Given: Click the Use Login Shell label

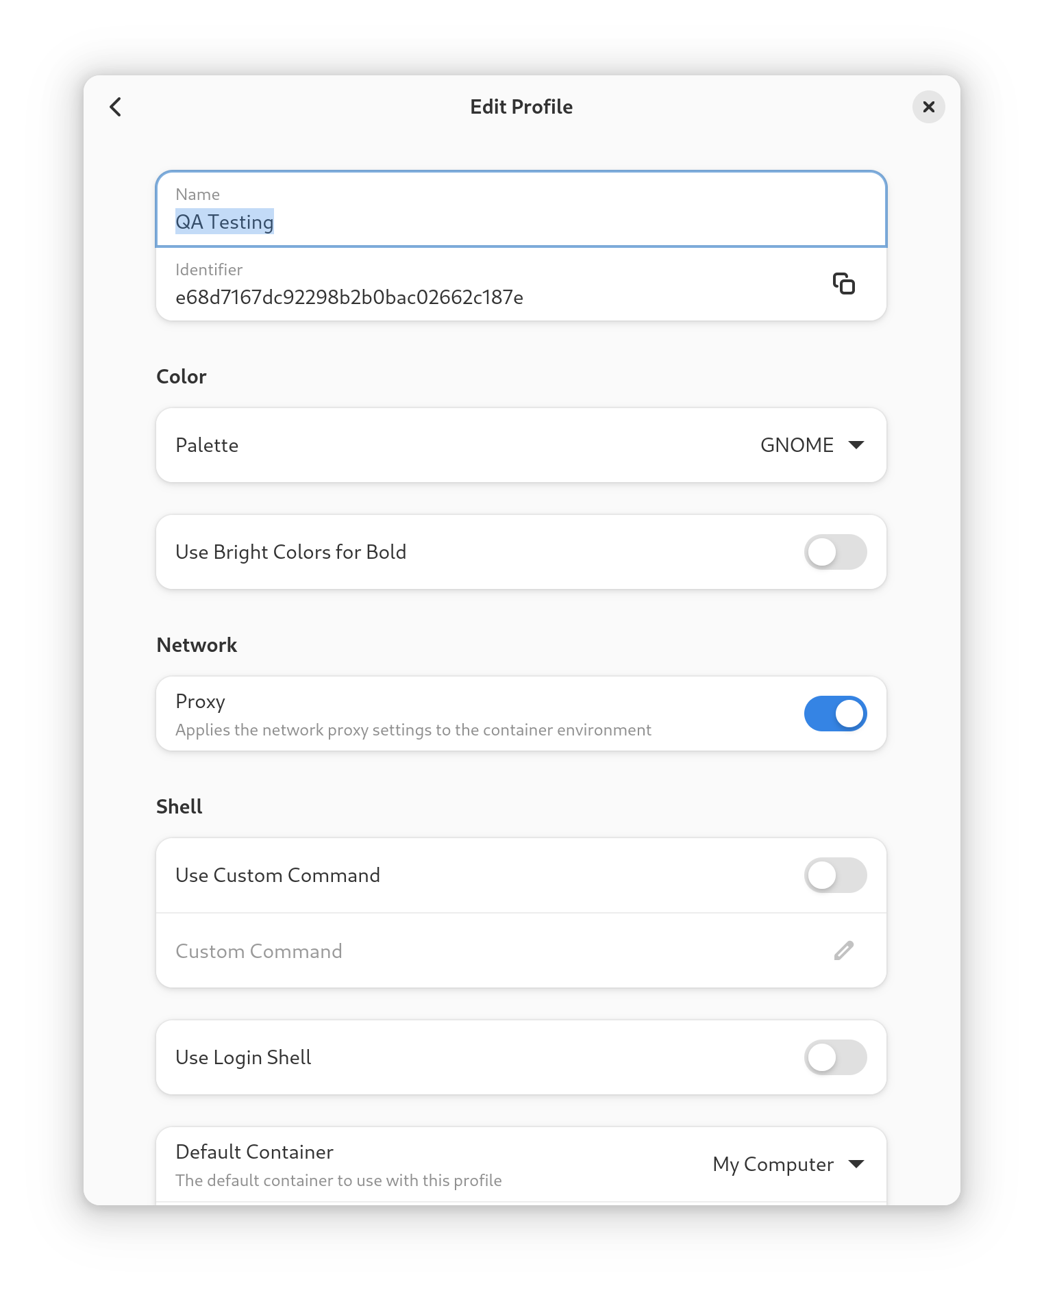Looking at the screenshot, I should tap(243, 1057).
